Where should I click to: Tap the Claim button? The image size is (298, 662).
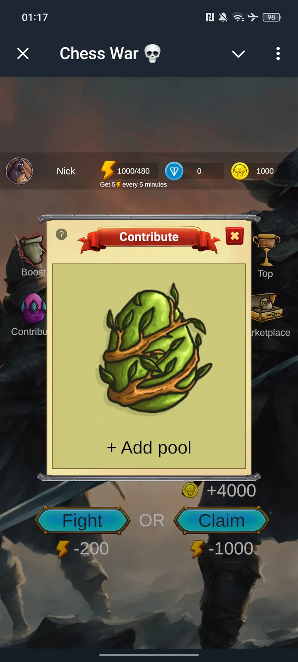click(x=222, y=520)
